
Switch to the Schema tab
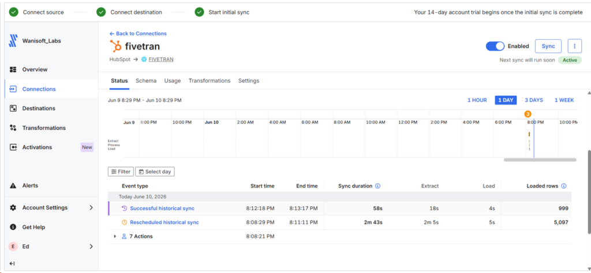pos(146,81)
